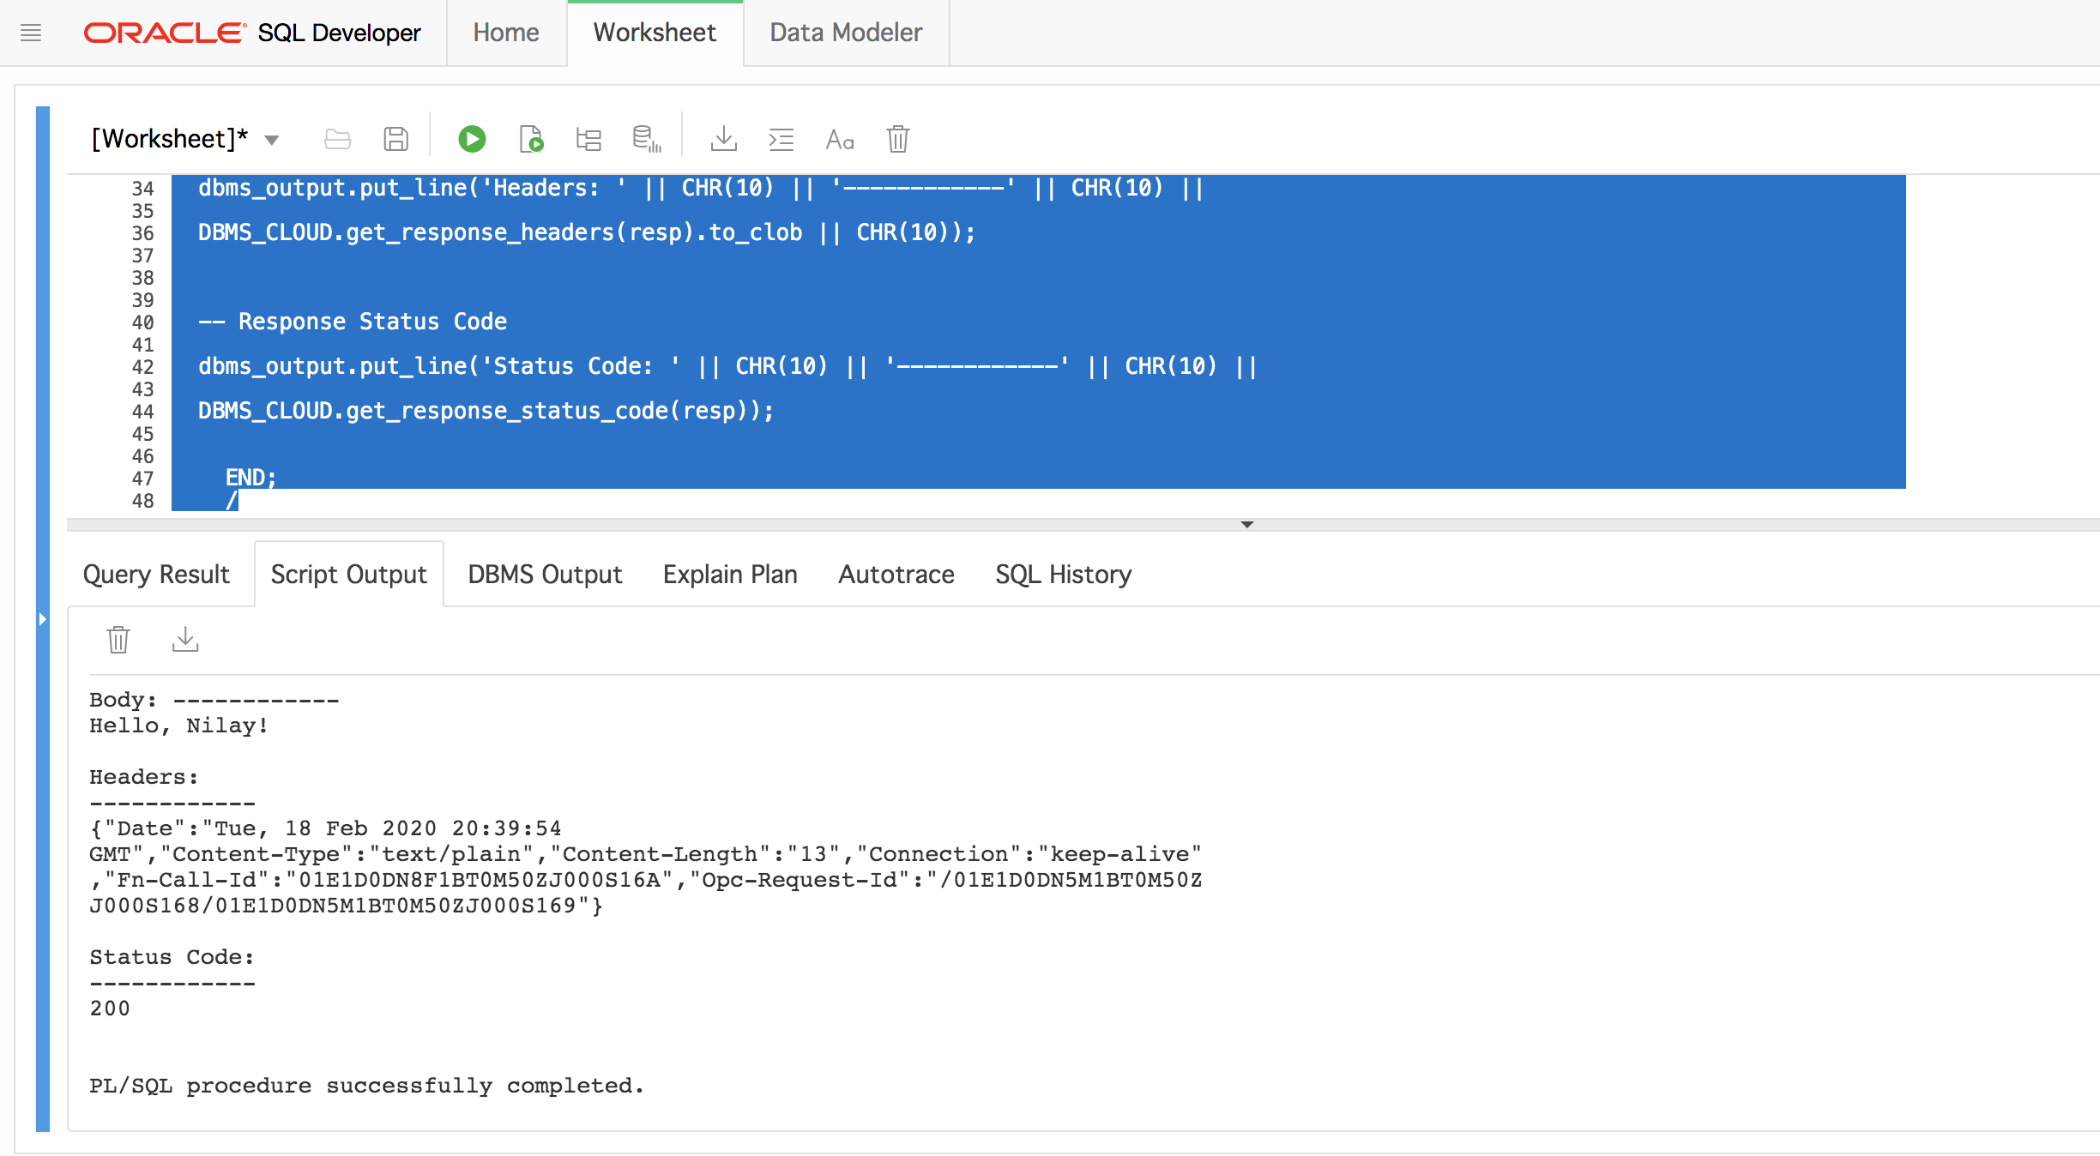Clear script output with the trash icon
This screenshot has width=2100, height=1156.
118,640
